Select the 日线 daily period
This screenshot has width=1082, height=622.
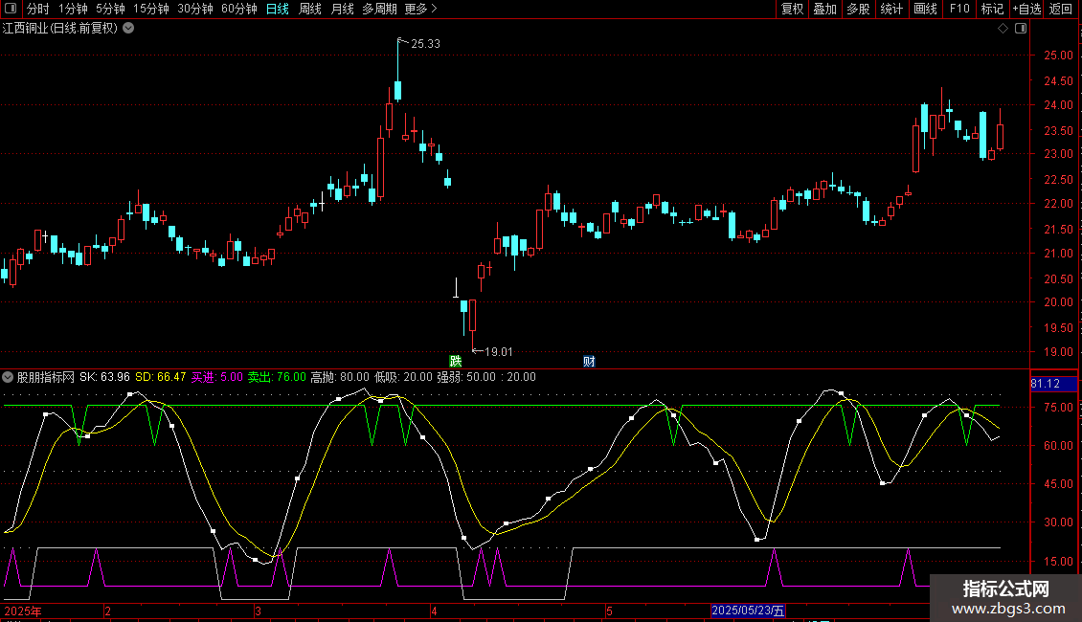pyautogui.click(x=277, y=9)
